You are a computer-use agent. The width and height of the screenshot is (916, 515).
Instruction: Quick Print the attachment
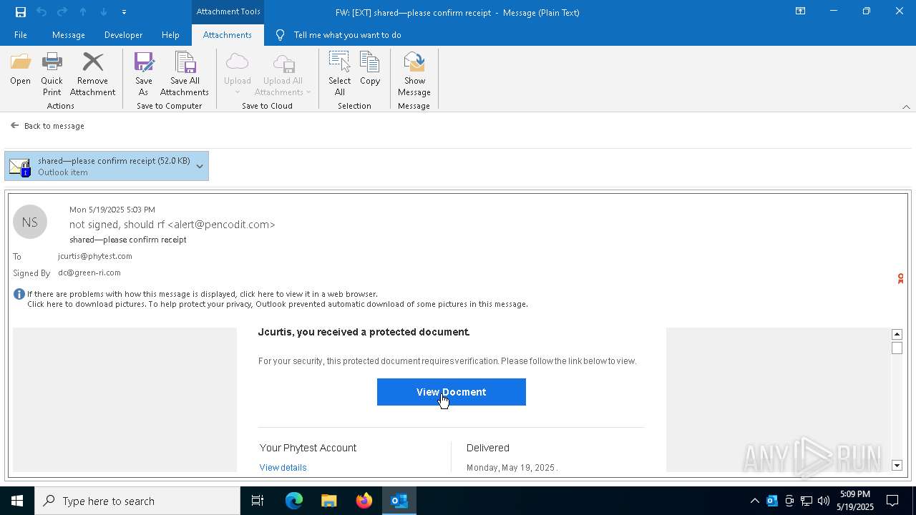pos(52,74)
